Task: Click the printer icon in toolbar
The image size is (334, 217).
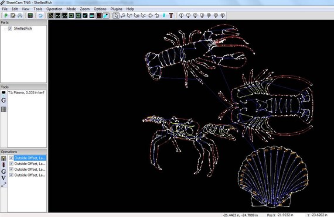Action: 20,16
